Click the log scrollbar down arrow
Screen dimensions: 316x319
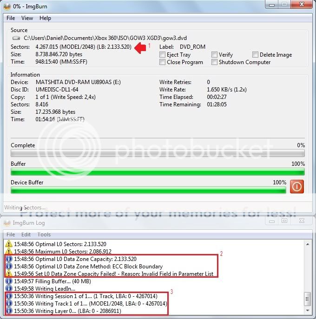(308, 311)
